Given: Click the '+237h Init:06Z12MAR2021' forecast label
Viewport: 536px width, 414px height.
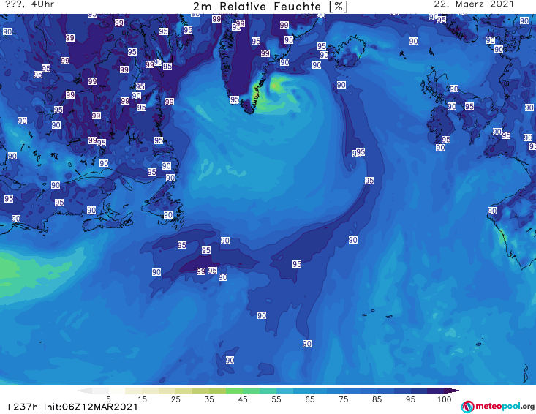Looking at the screenshot, I should click(x=72, y=407).
